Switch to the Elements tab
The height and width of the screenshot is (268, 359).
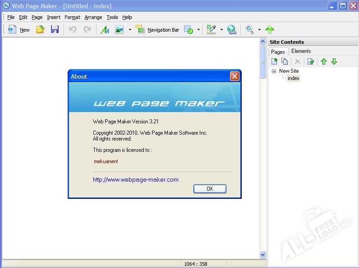click(301, 51)
